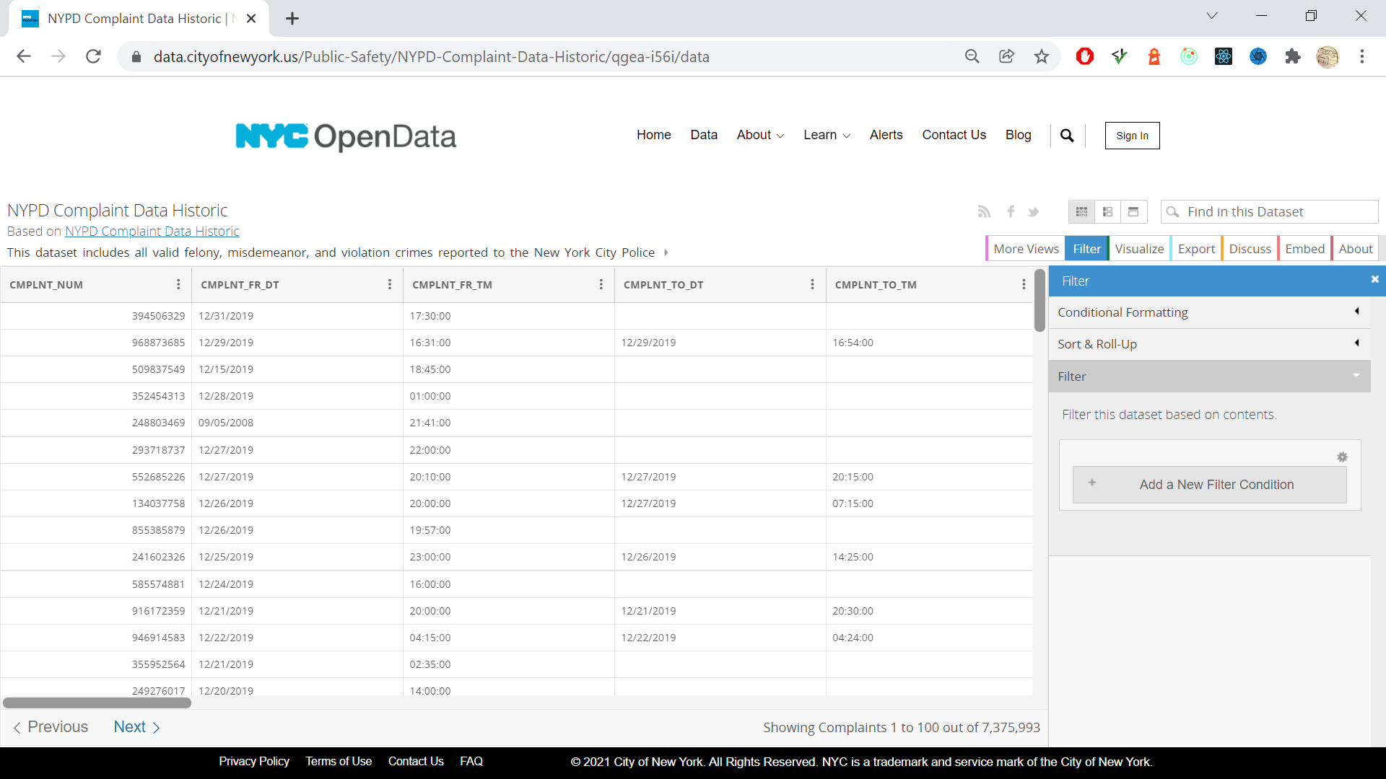The image size is (1386, 779).
Task: Expand Conditional Formatting section
Action: pos(1209,312)
